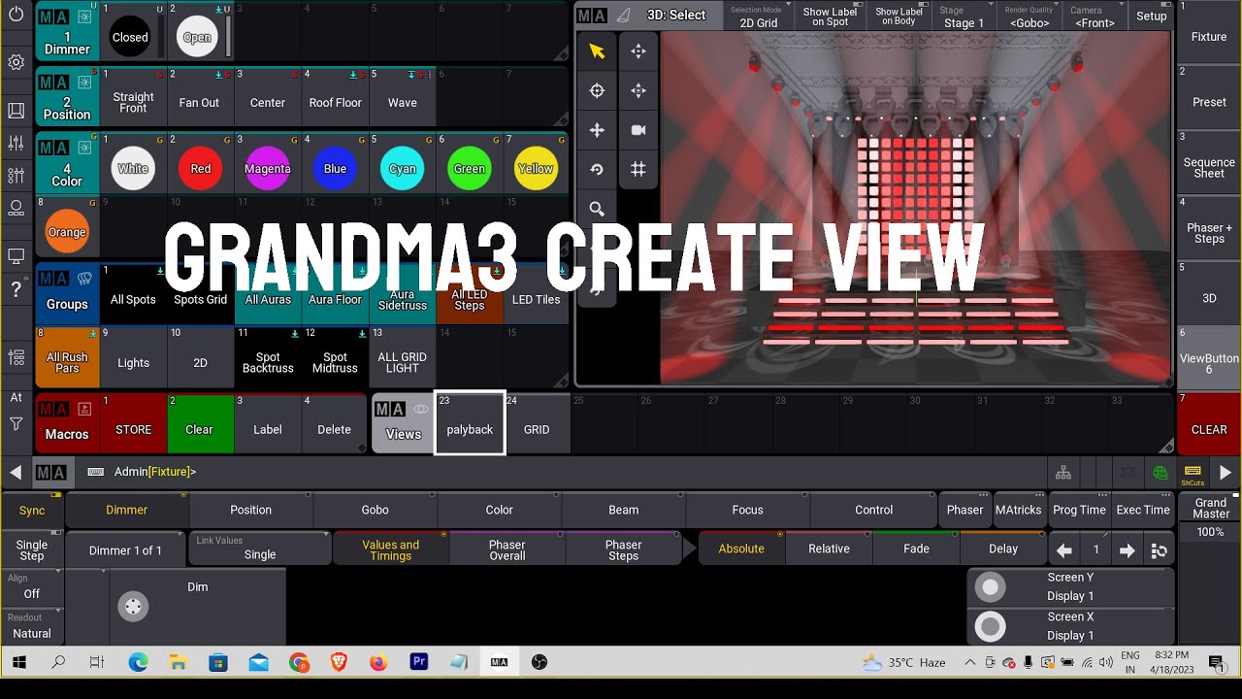Recall the palyback view
The image size is (1242, 699).
pos(470,423)
